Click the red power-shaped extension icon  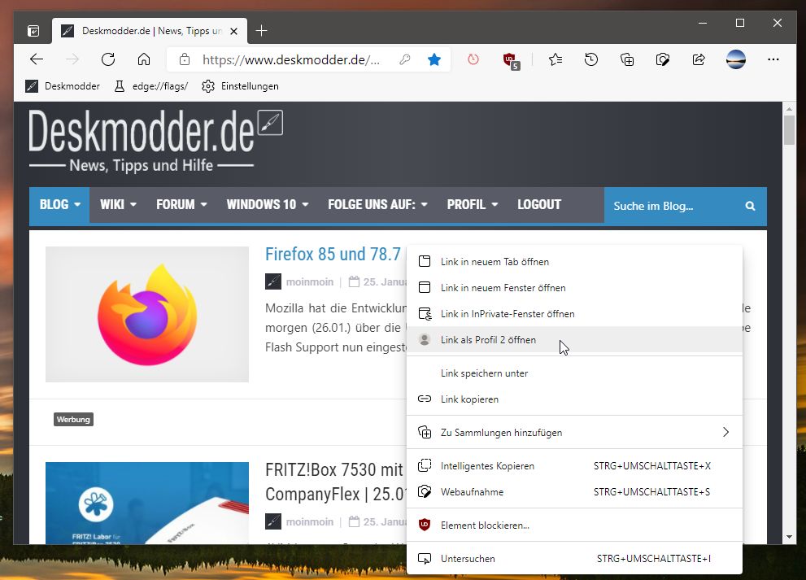pyautogui.click(x=473, y=59)
